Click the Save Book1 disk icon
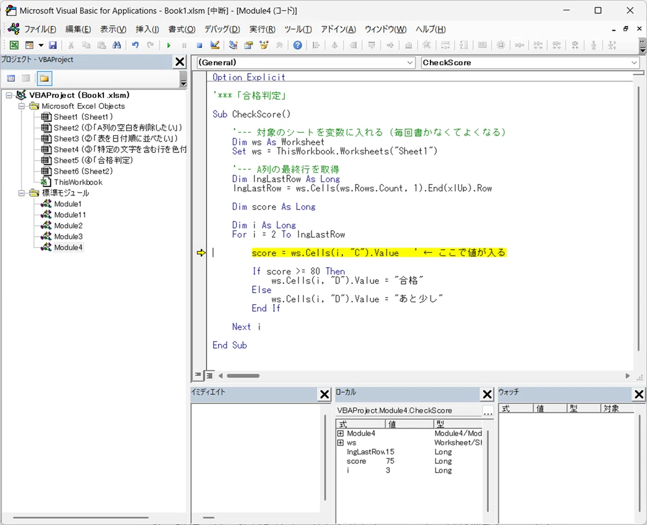This screenshot has height=525, width=647. point(53,45)
